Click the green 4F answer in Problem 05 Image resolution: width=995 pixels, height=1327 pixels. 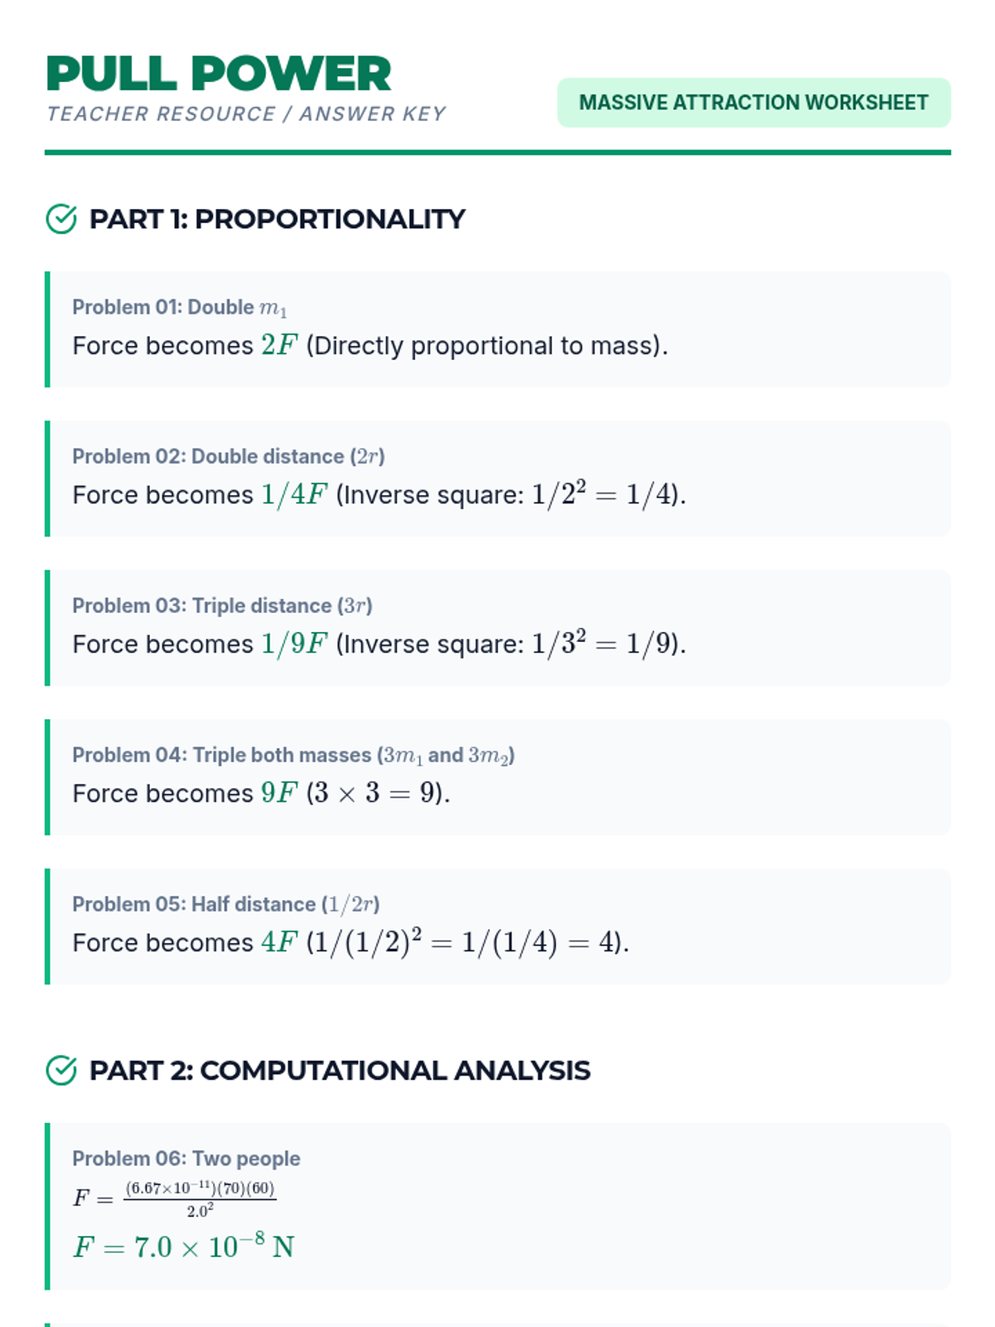click(x=279, y=943)
